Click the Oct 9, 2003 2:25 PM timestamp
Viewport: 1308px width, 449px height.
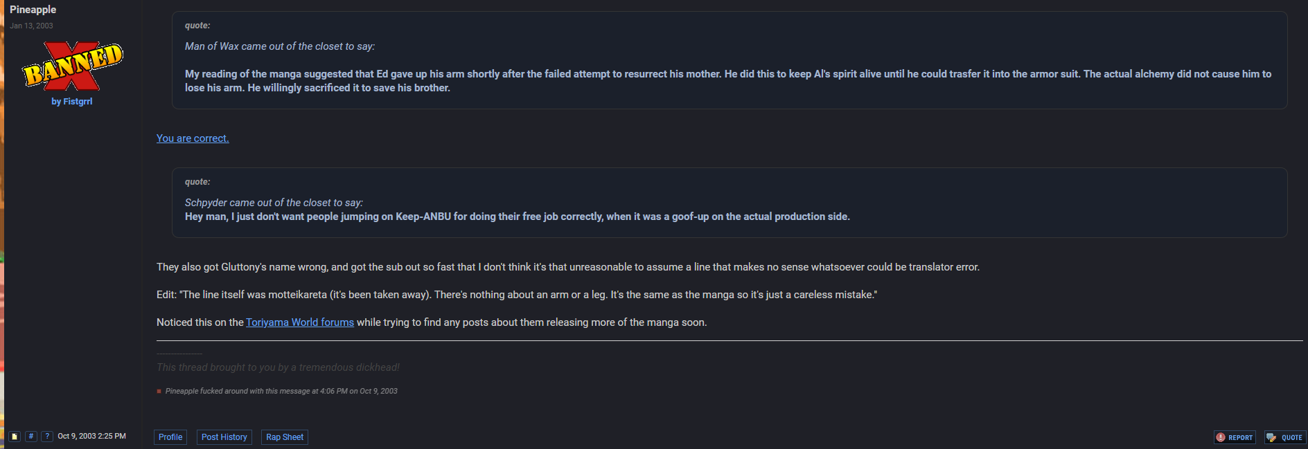tap(91, 437)
